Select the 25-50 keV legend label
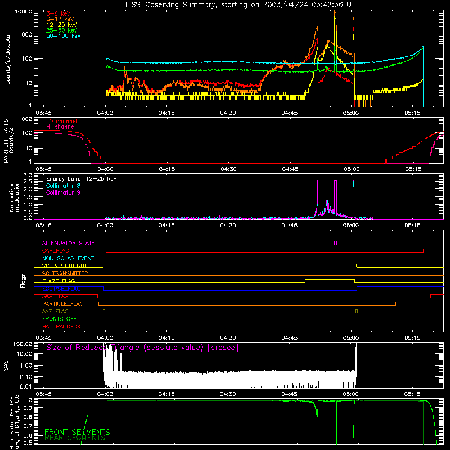The image size is (450, 450). 62,30
